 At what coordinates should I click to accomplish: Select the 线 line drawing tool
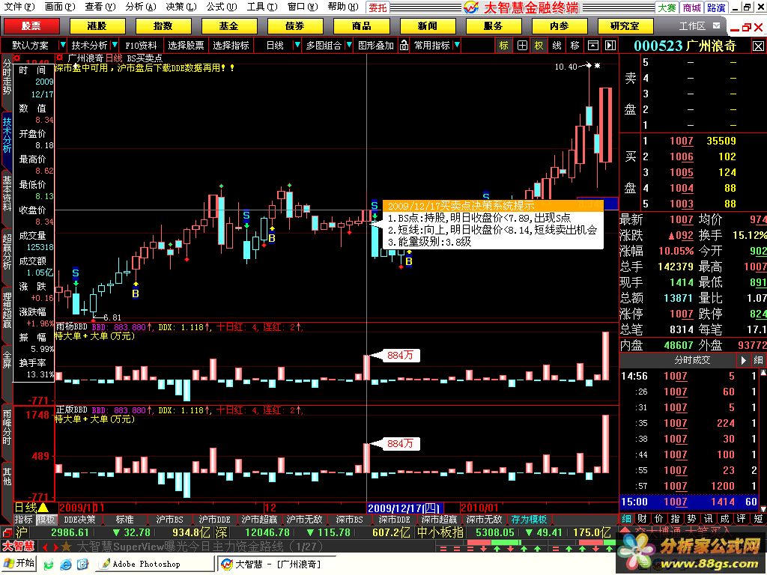(557, 46)
